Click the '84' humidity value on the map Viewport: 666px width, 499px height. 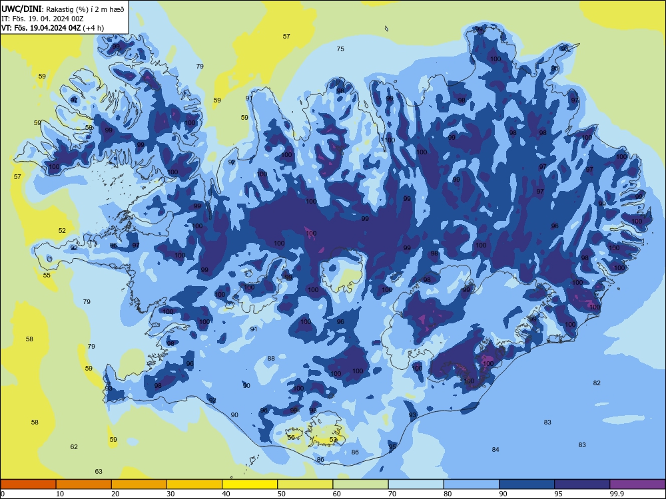pos(496,449)
